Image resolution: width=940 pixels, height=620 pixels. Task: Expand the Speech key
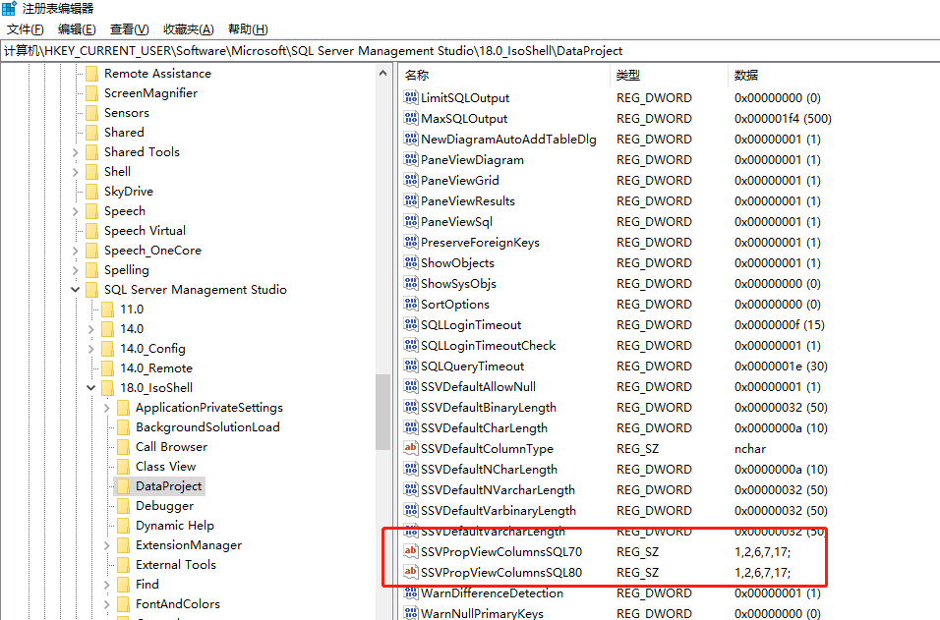pyautogui.click(x=76, y=211)
